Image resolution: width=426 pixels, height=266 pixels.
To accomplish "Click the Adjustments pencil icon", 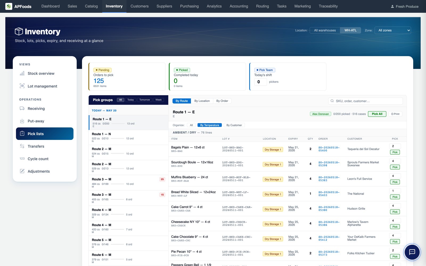I will (22, 171).
